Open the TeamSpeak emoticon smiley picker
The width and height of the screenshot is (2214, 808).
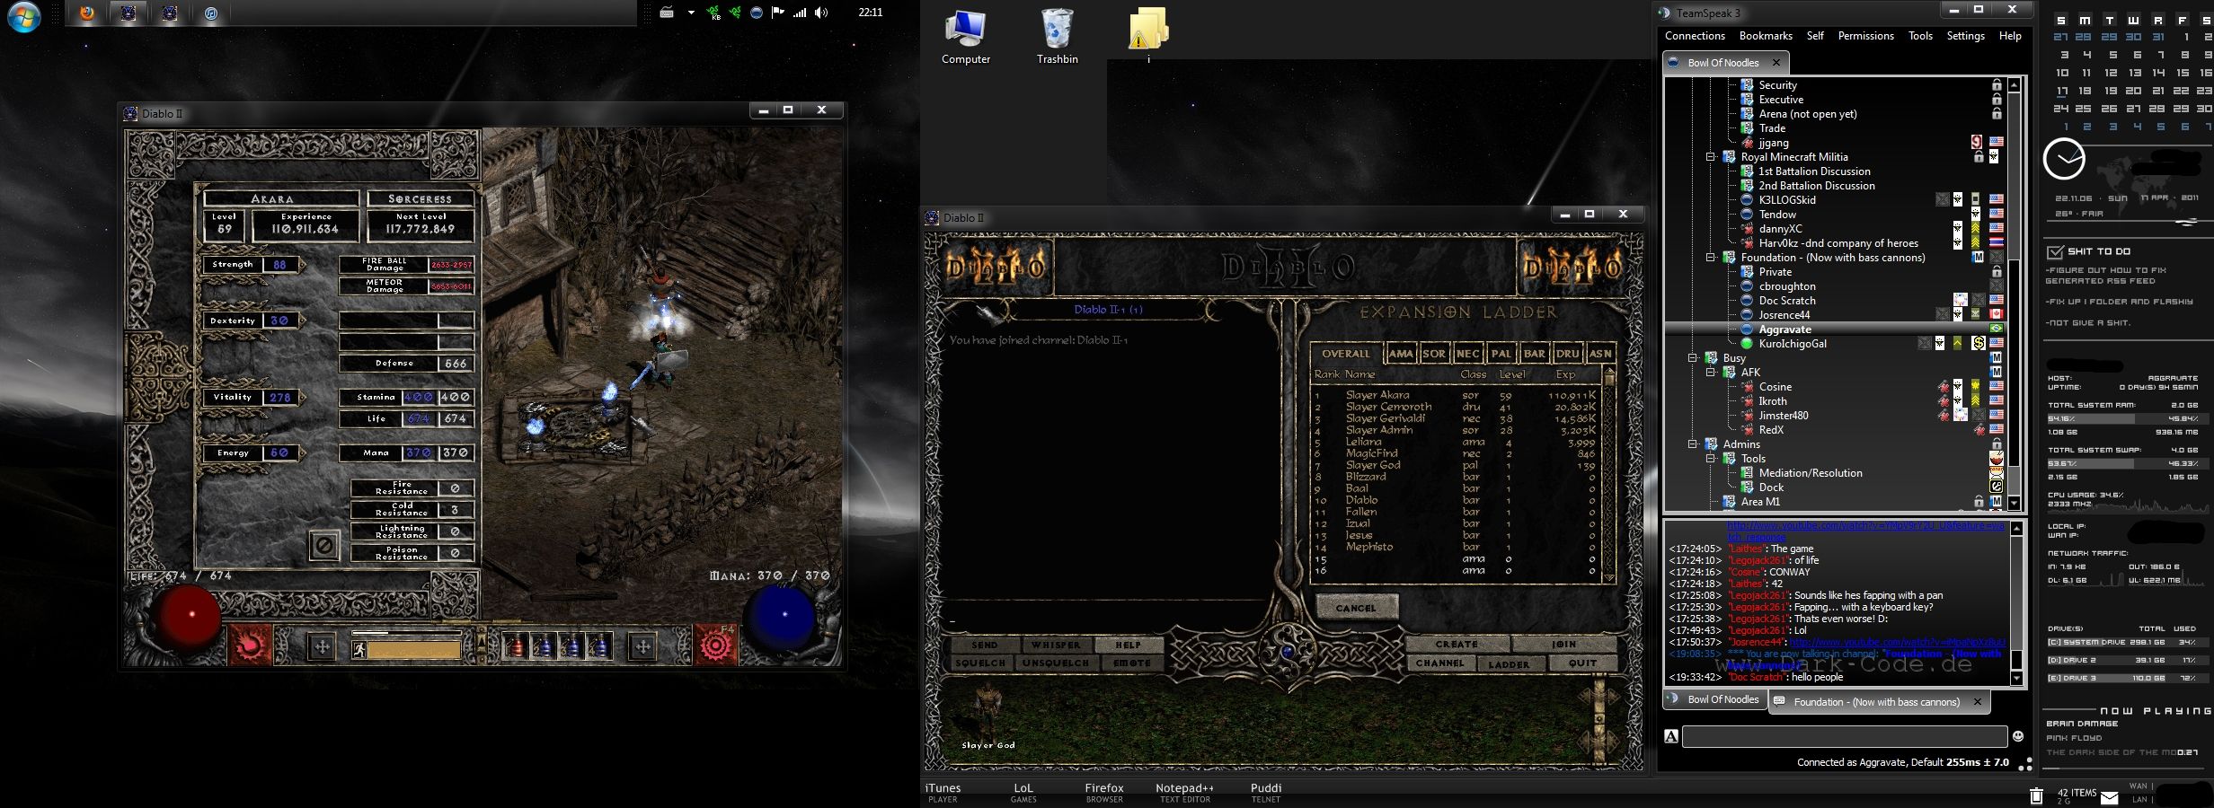pos(2018,736)
